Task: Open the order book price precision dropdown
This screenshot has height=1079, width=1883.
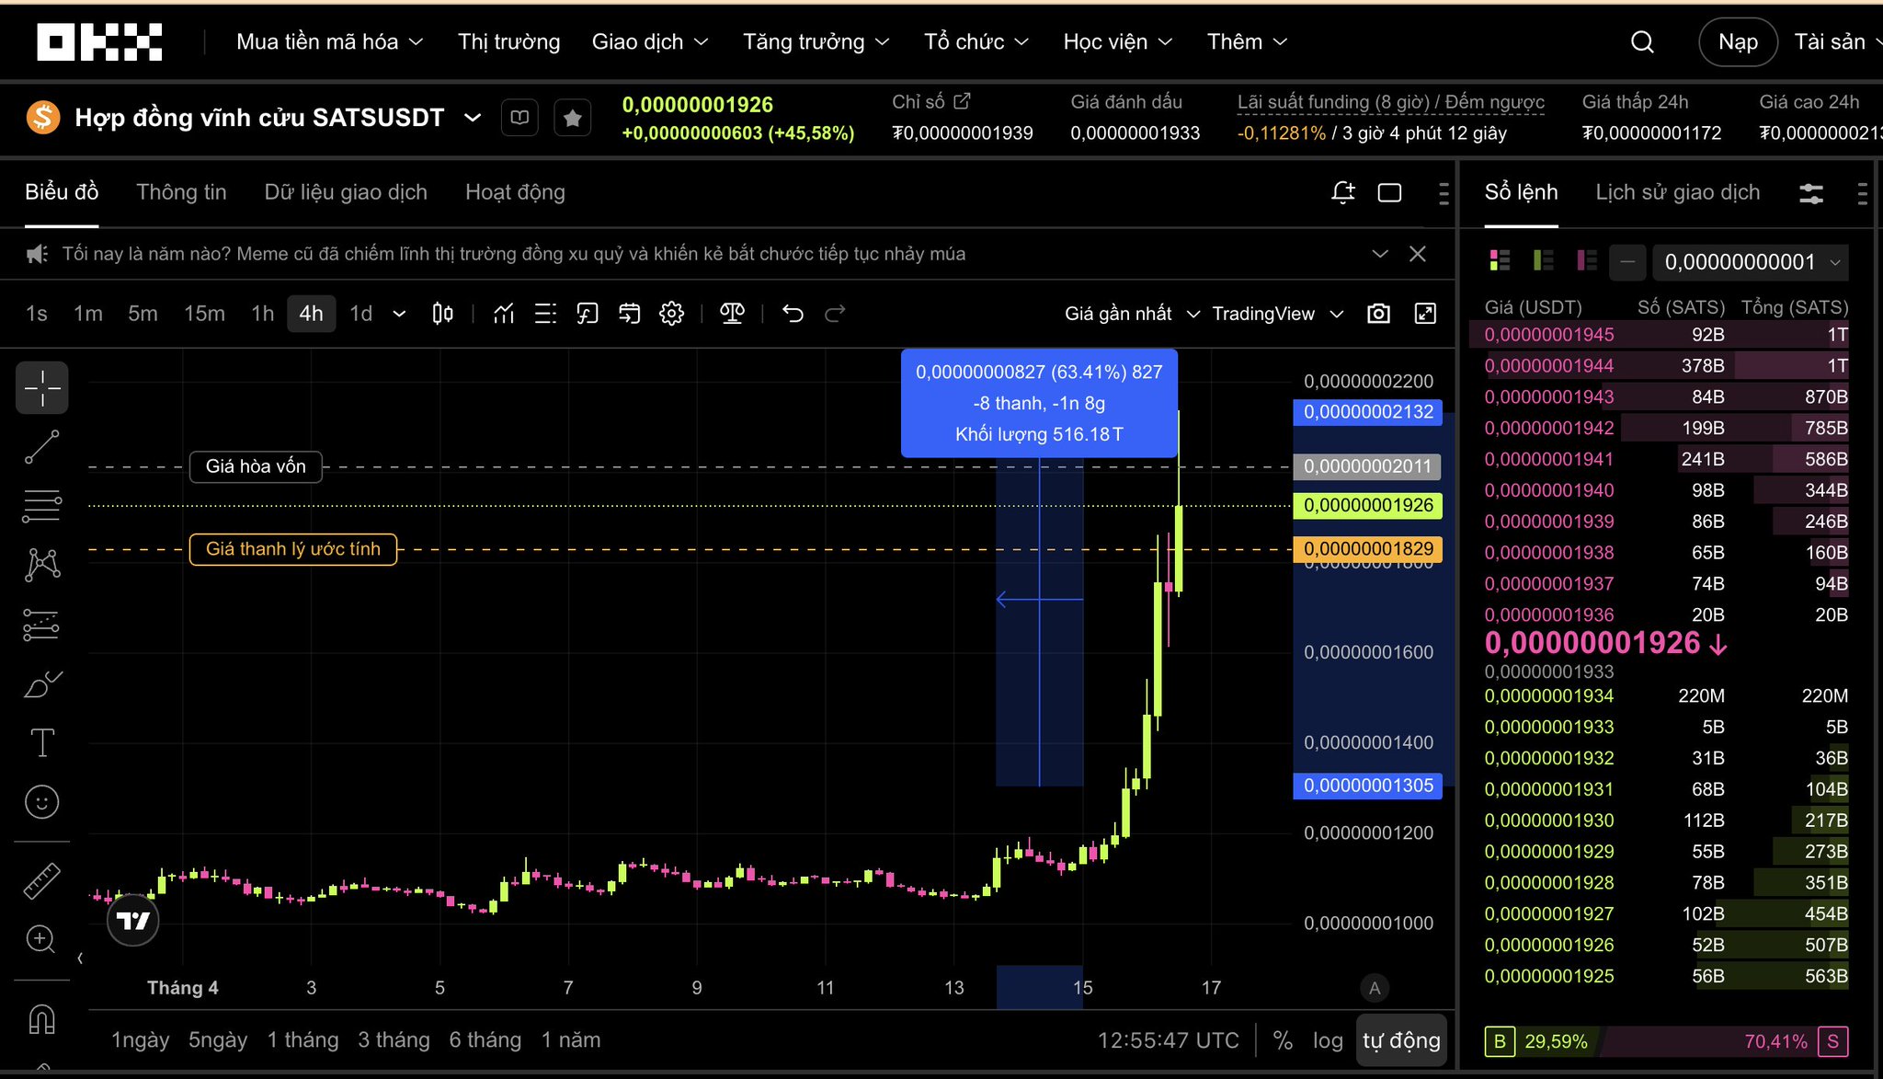Action: pos(1751,262)
